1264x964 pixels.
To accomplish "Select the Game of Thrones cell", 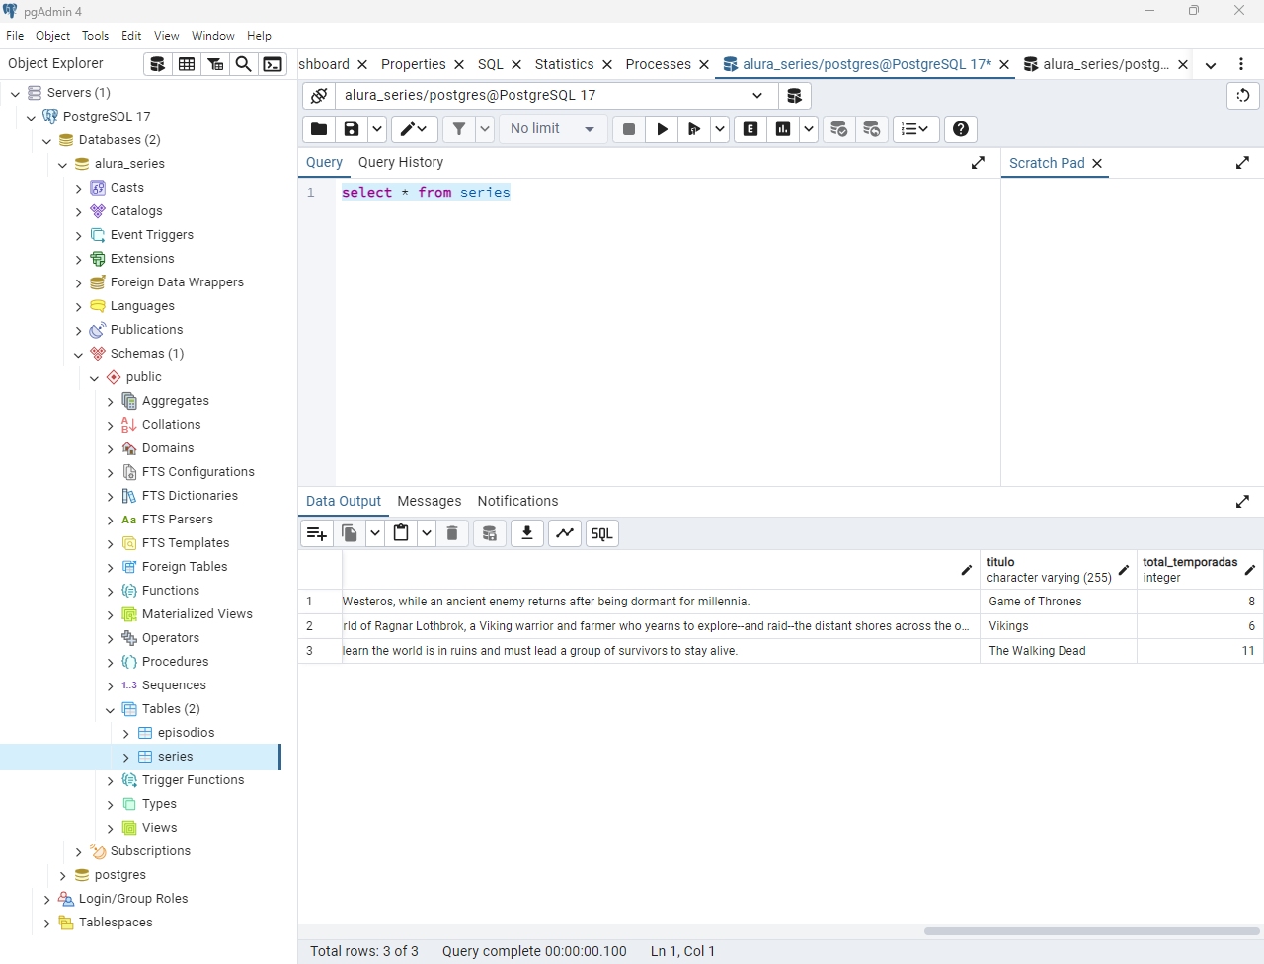I will (x=1058, y=602).
